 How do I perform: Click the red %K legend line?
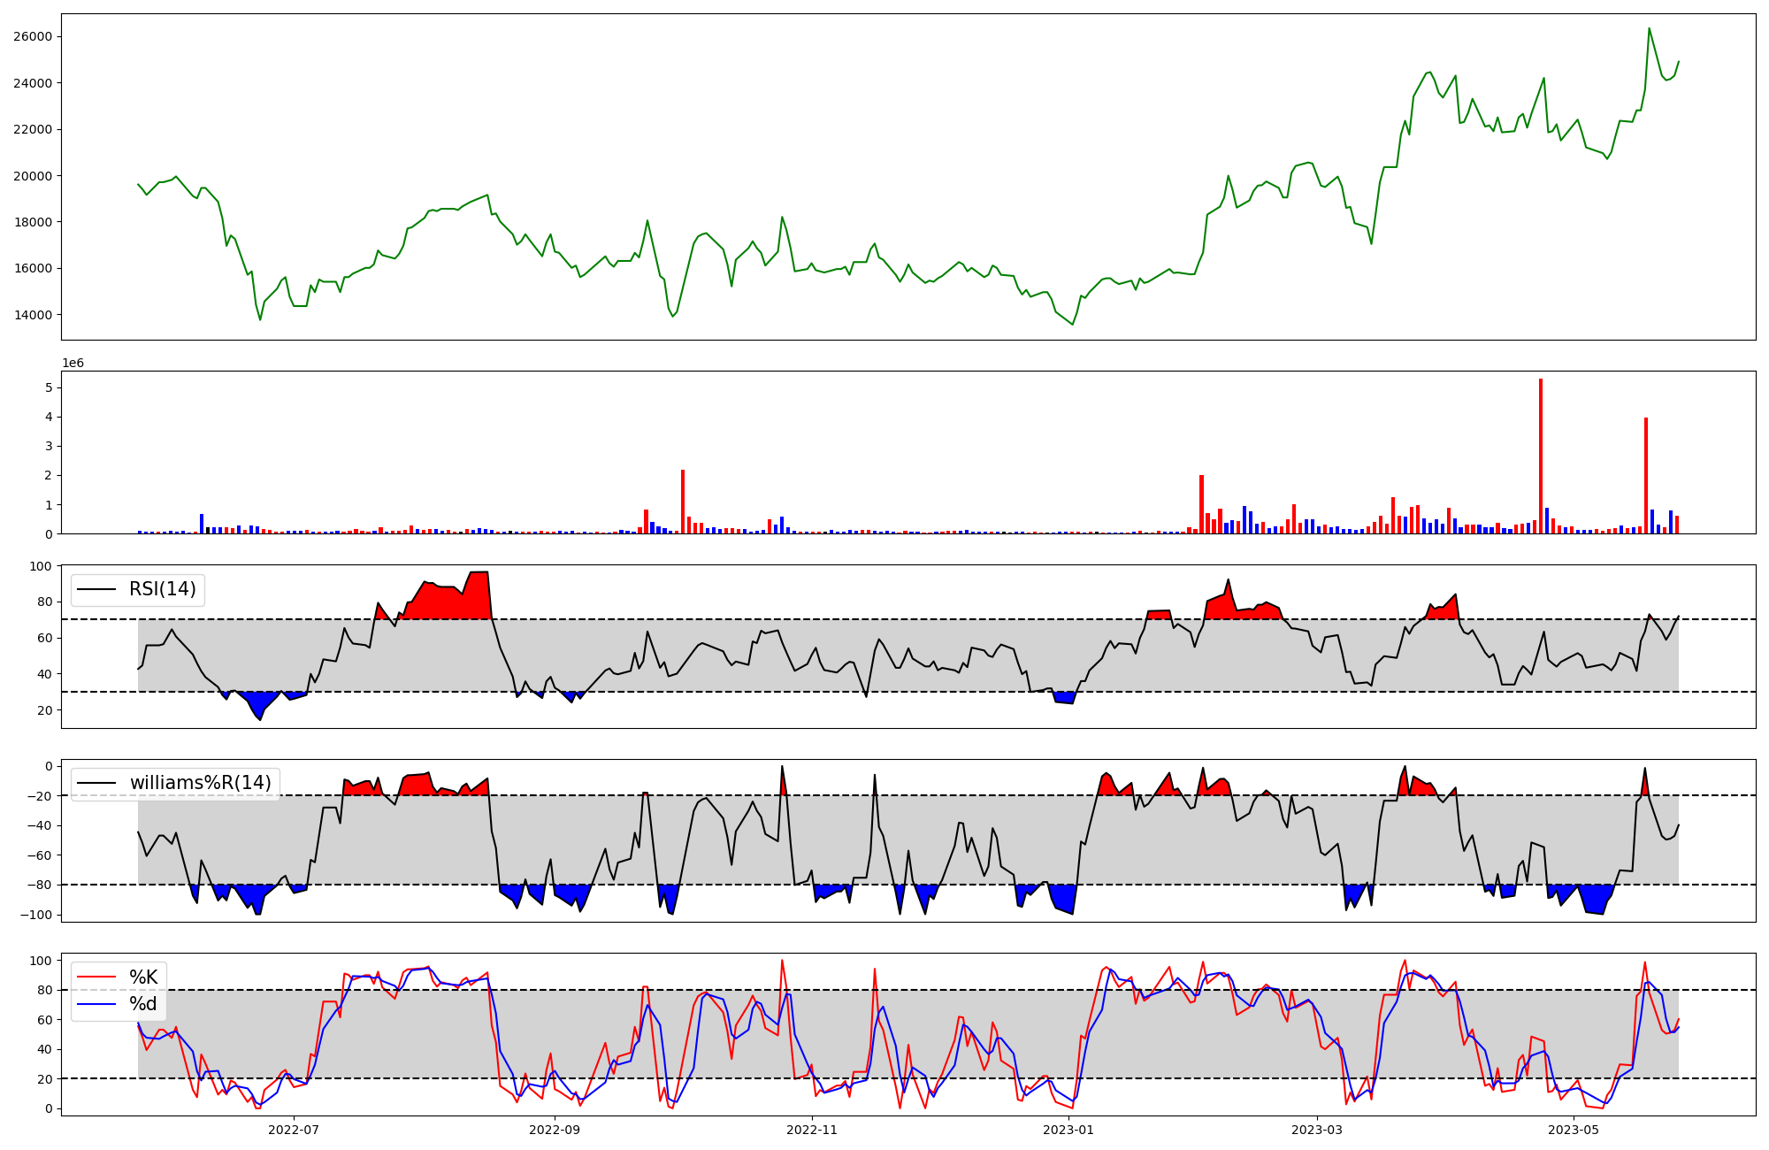click(96, 977)
